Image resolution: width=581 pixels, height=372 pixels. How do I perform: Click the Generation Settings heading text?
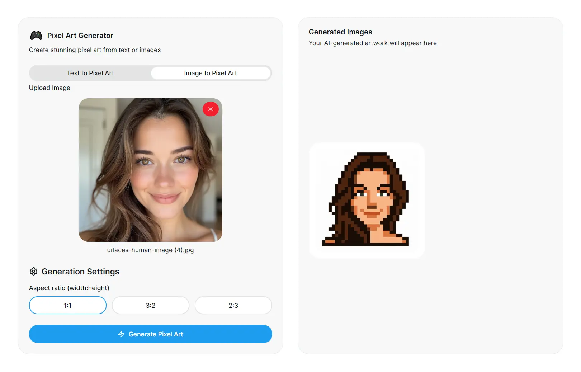80,272
